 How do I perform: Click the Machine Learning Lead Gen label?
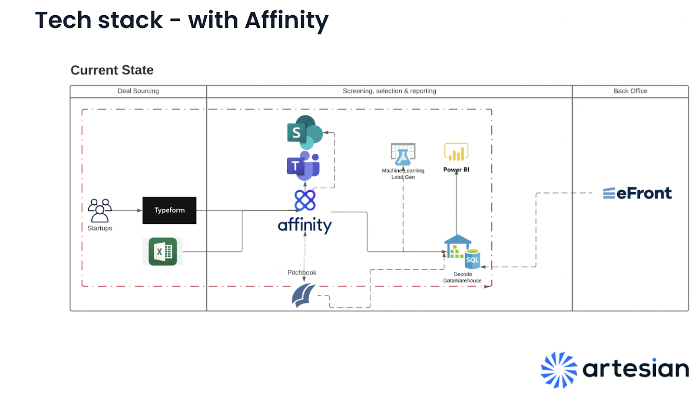[403, 173]
